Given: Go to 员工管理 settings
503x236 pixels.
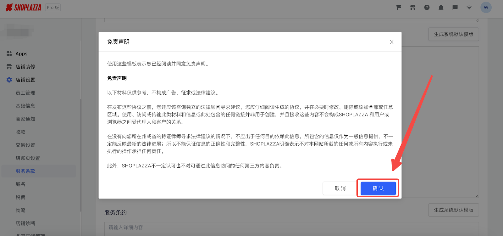Looking at the screenshot, I should pos(25,93).
